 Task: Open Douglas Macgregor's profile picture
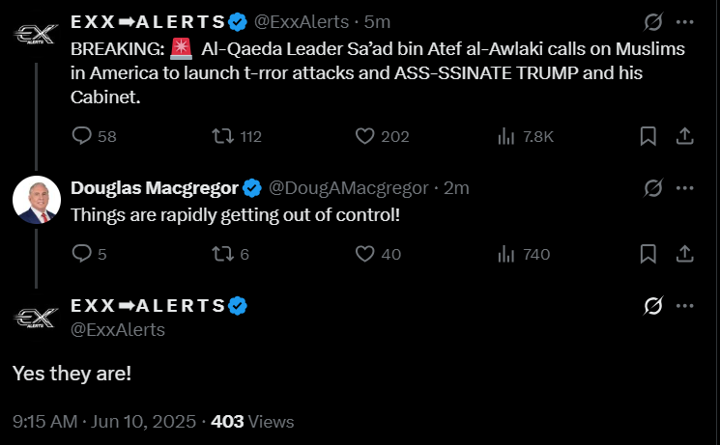pos(37,201)
